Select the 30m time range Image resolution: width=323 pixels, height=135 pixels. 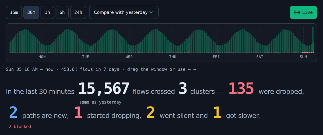[31, 12]
